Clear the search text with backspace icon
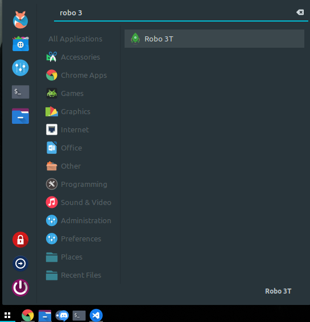Viewport: 310px width, 322px height. 300,12
